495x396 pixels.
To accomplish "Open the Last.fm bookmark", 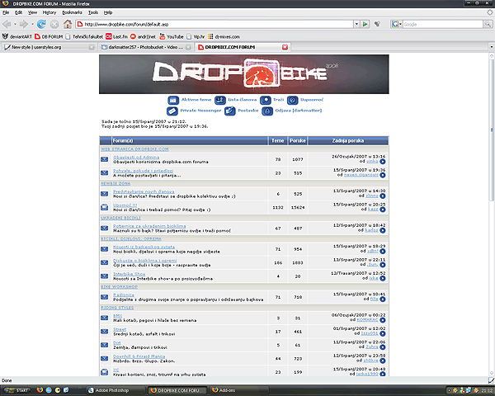I will coord(117,36).
